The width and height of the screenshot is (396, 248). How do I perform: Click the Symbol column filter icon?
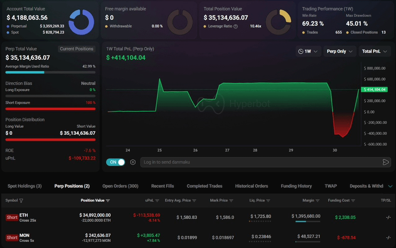[21, 201]
